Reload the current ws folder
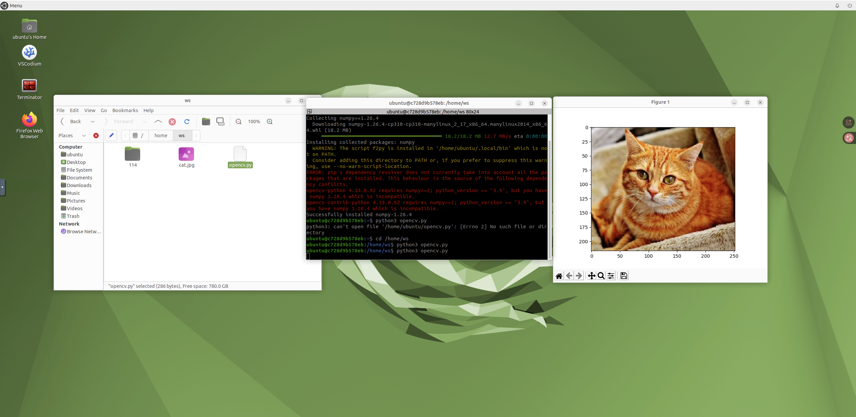Viewport: 856px width, 417px height. tap(187, 121)
